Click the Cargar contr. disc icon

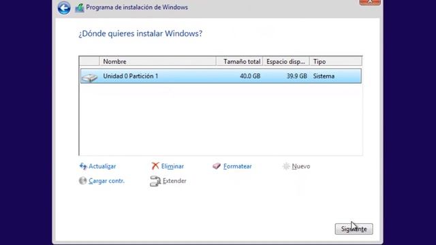point(82,180)
